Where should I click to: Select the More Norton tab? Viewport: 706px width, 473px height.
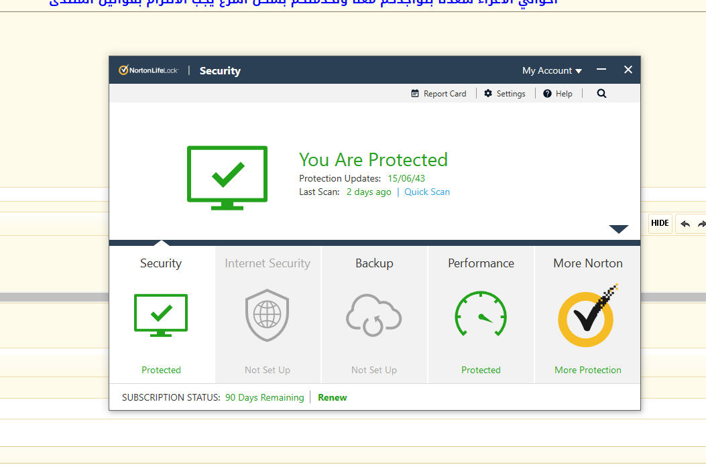tap(587, 314)
